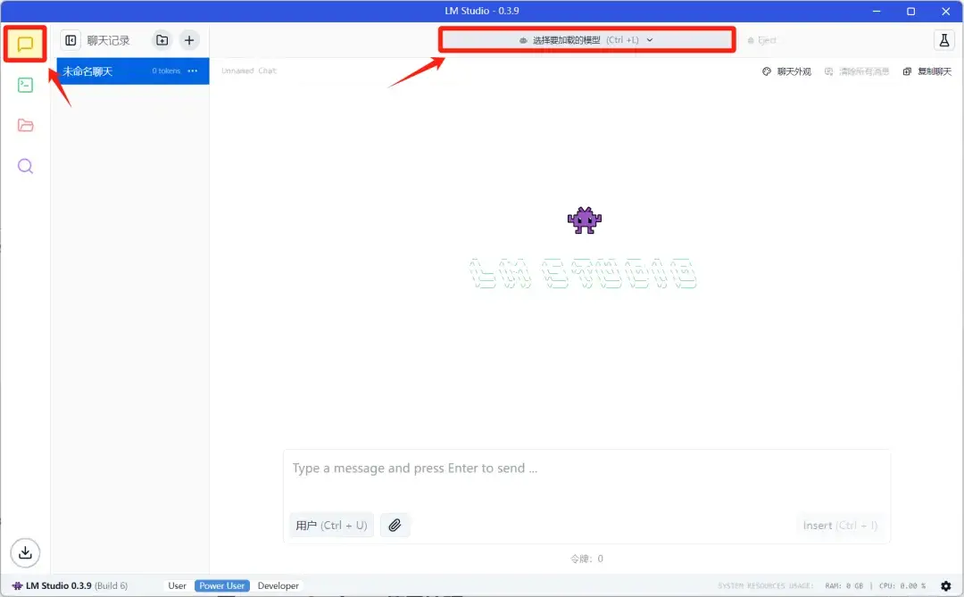Close the LM Studio window
This screenshot has height=597, width=964.
click(945, 11)
